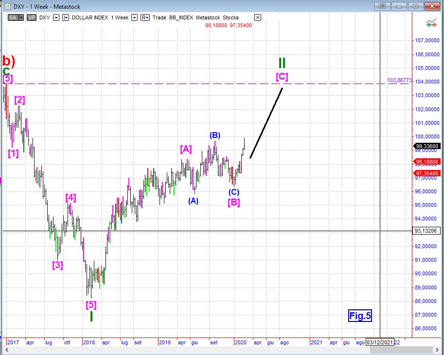
Task: Open the 'R' dropdown in chart header
Action: tap(145, 17)
